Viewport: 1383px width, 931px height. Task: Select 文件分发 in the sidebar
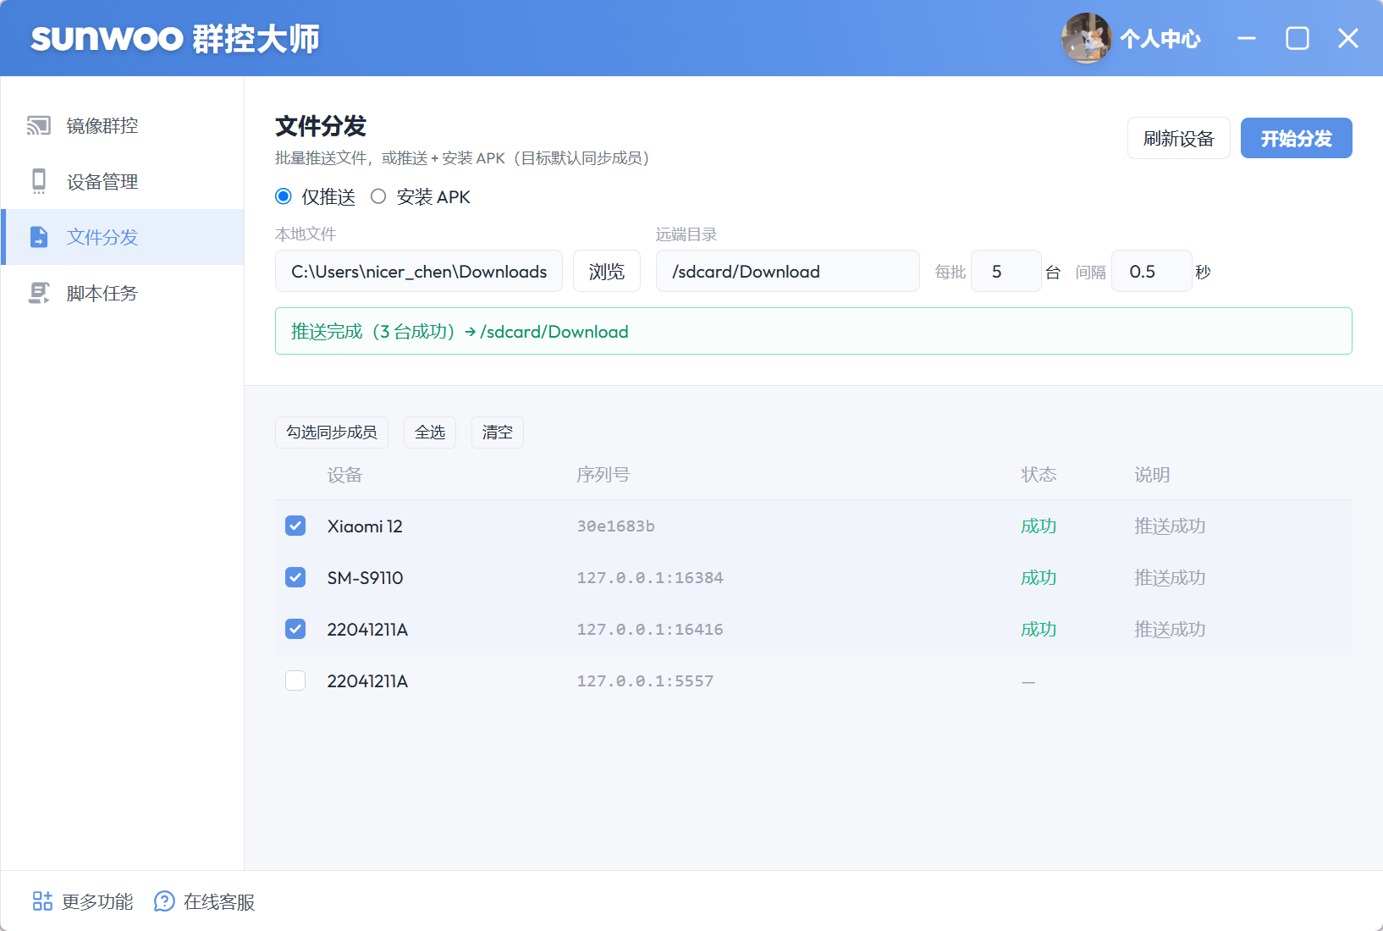coord(123,237)
